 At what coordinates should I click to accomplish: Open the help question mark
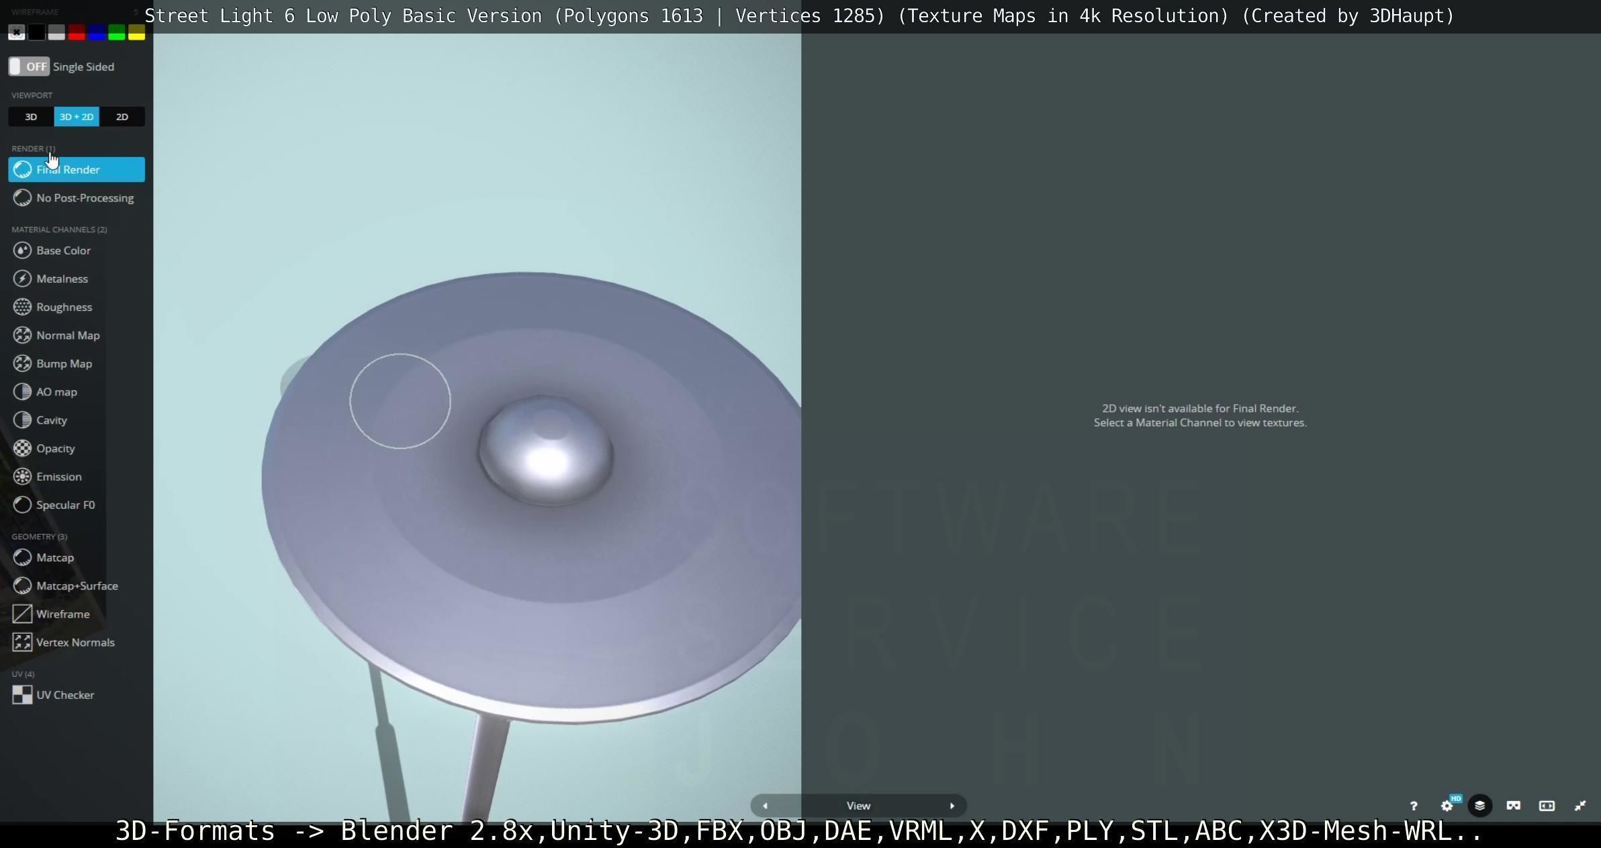[x=1414, y=806]
